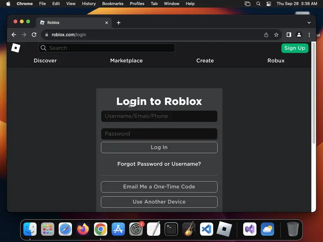Launch Roblox app from the Dock

(224, 229)
